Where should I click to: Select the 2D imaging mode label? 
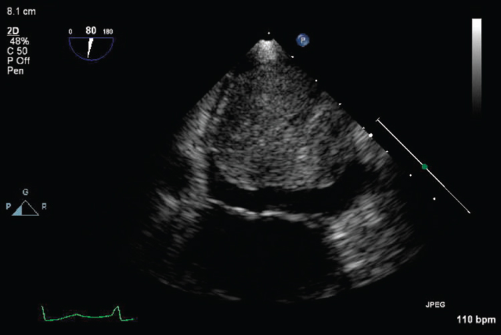[x=11, y=31]
